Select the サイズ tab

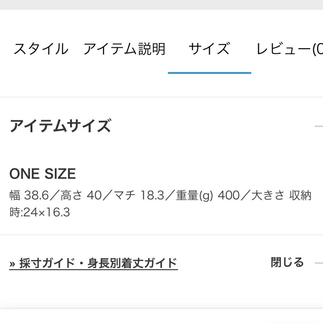click(x=209, y=49)
